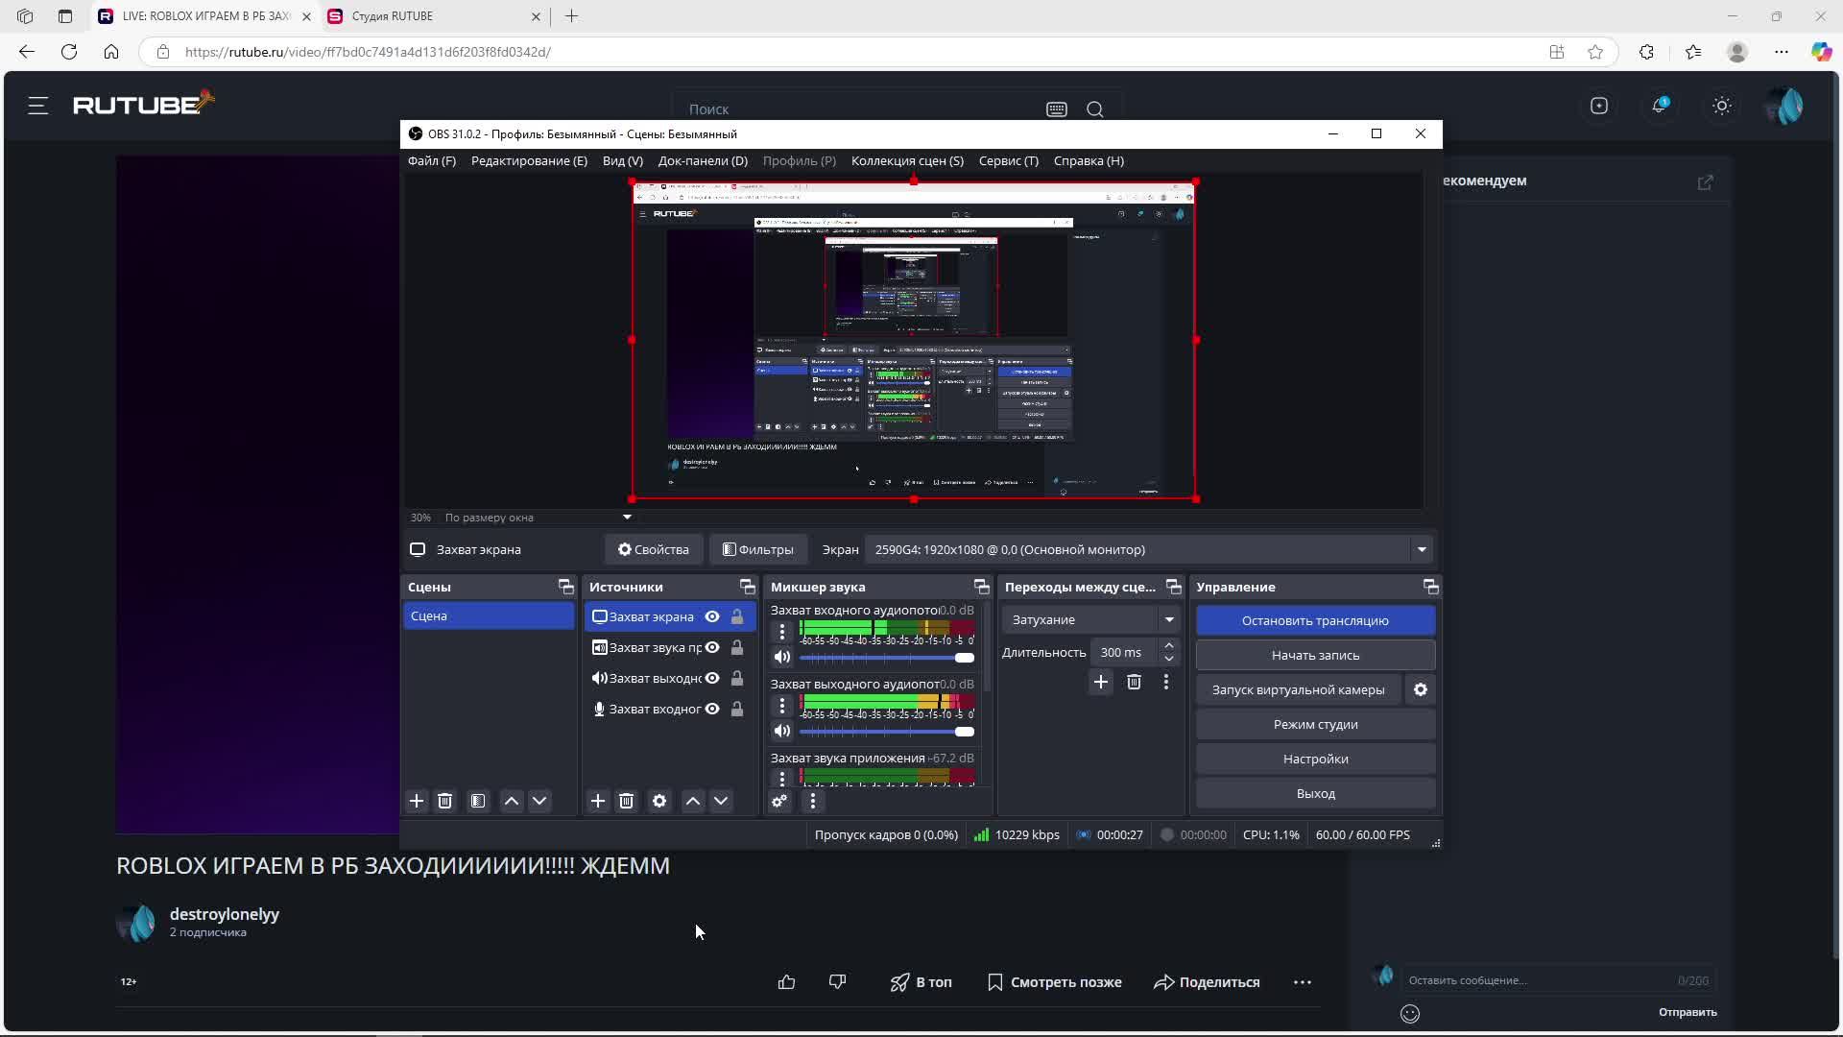Open source properties gear in Sources panel
The width and height of the screenshot is (1843, 1037).
point(659,801)
